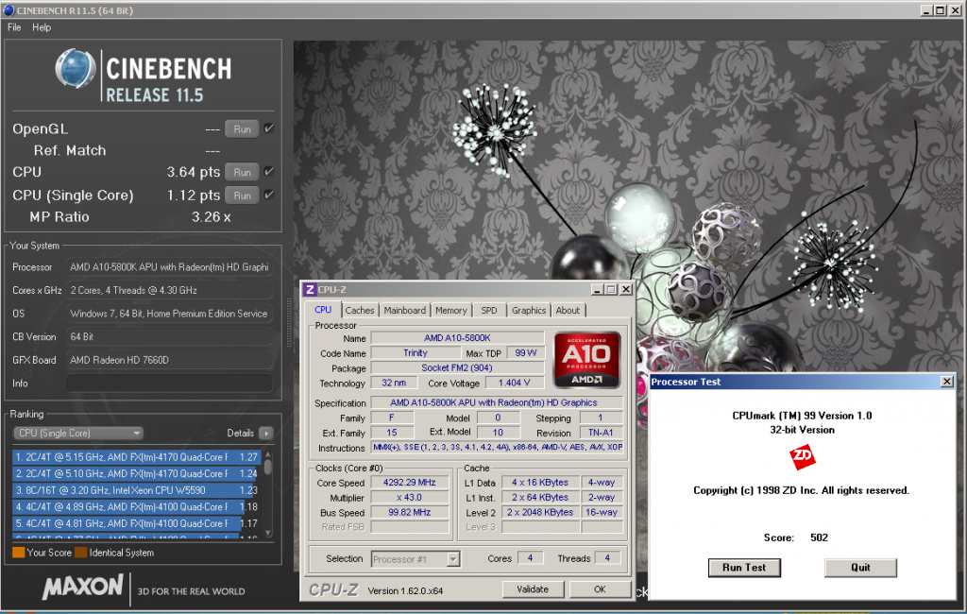Switch to the Caches tab in CPU-Z
The image size is (967, 614).
click(x=360, y=311)
